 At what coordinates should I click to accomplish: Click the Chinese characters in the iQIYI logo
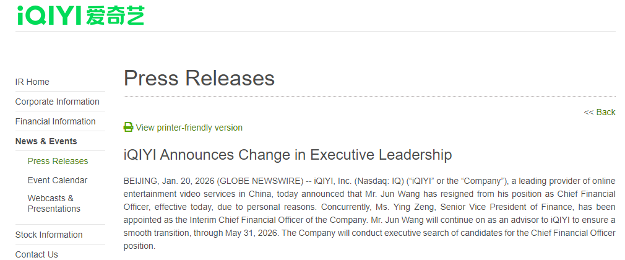[115, 15]
